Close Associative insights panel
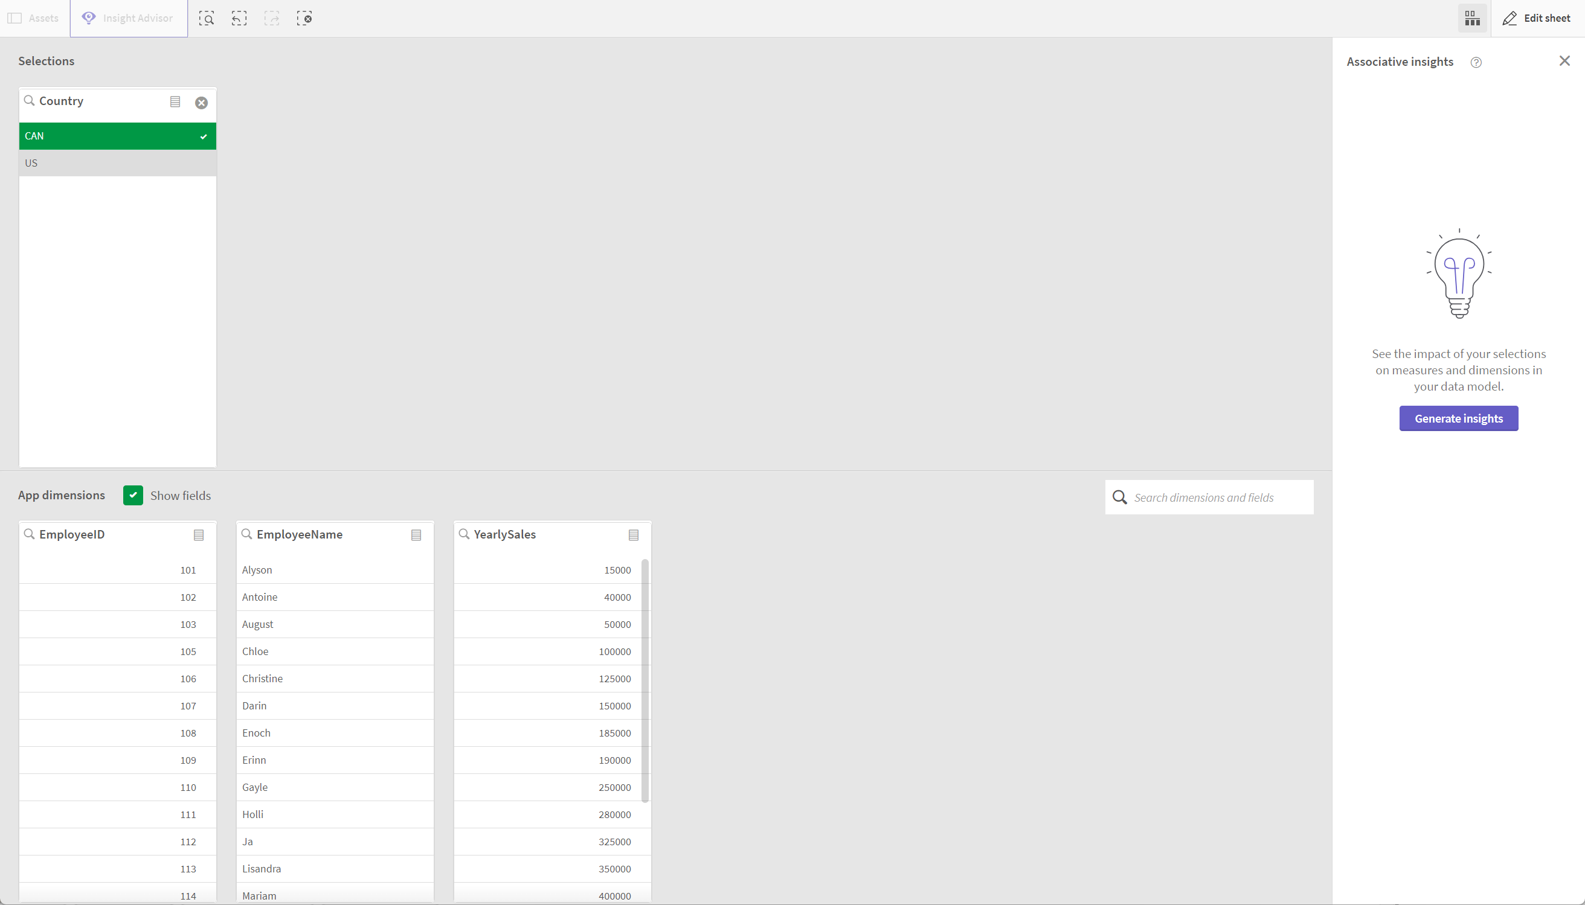This screenshot has height=905, width=1585. (x=1564, y=61)
